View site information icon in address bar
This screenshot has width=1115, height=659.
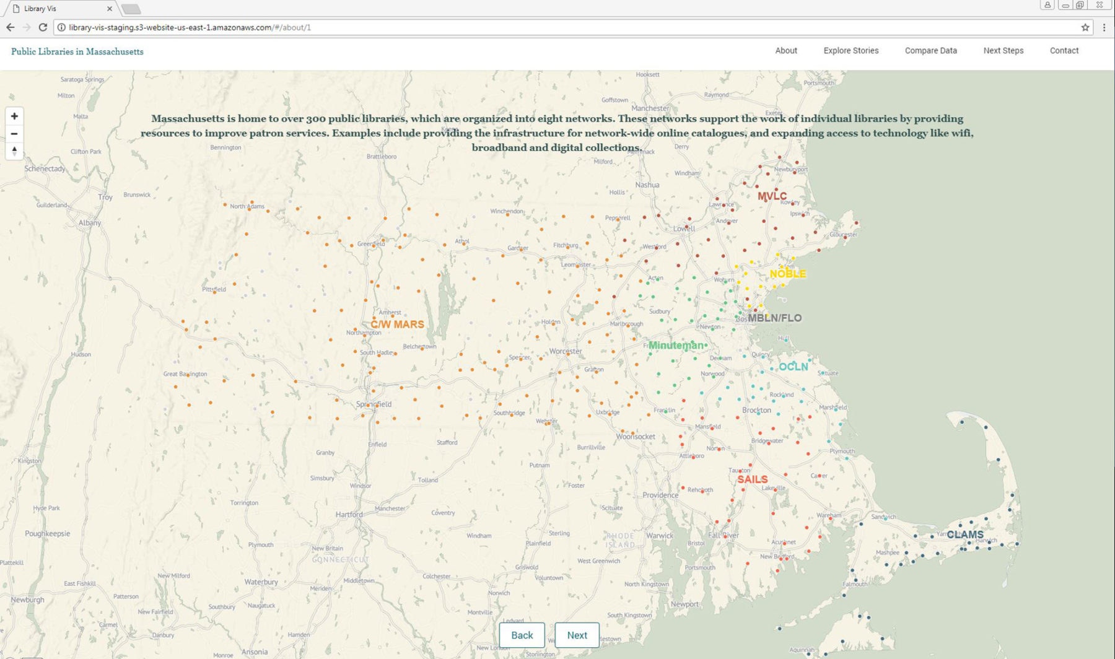[61, 27]
